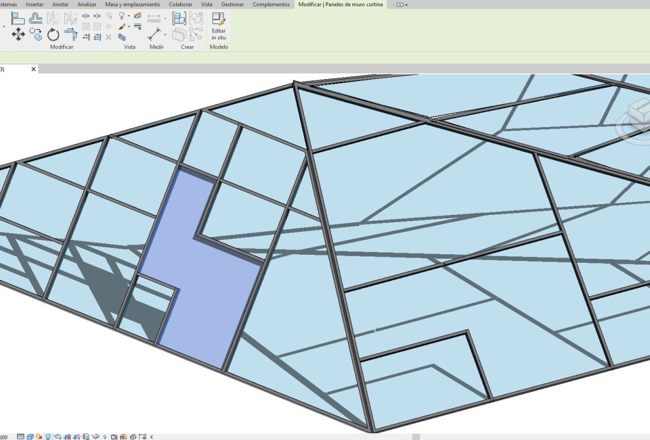This screenshot has height=440, width=650.
Task: Select the Move tool in Modificar panel
Action: click(18, 34)
